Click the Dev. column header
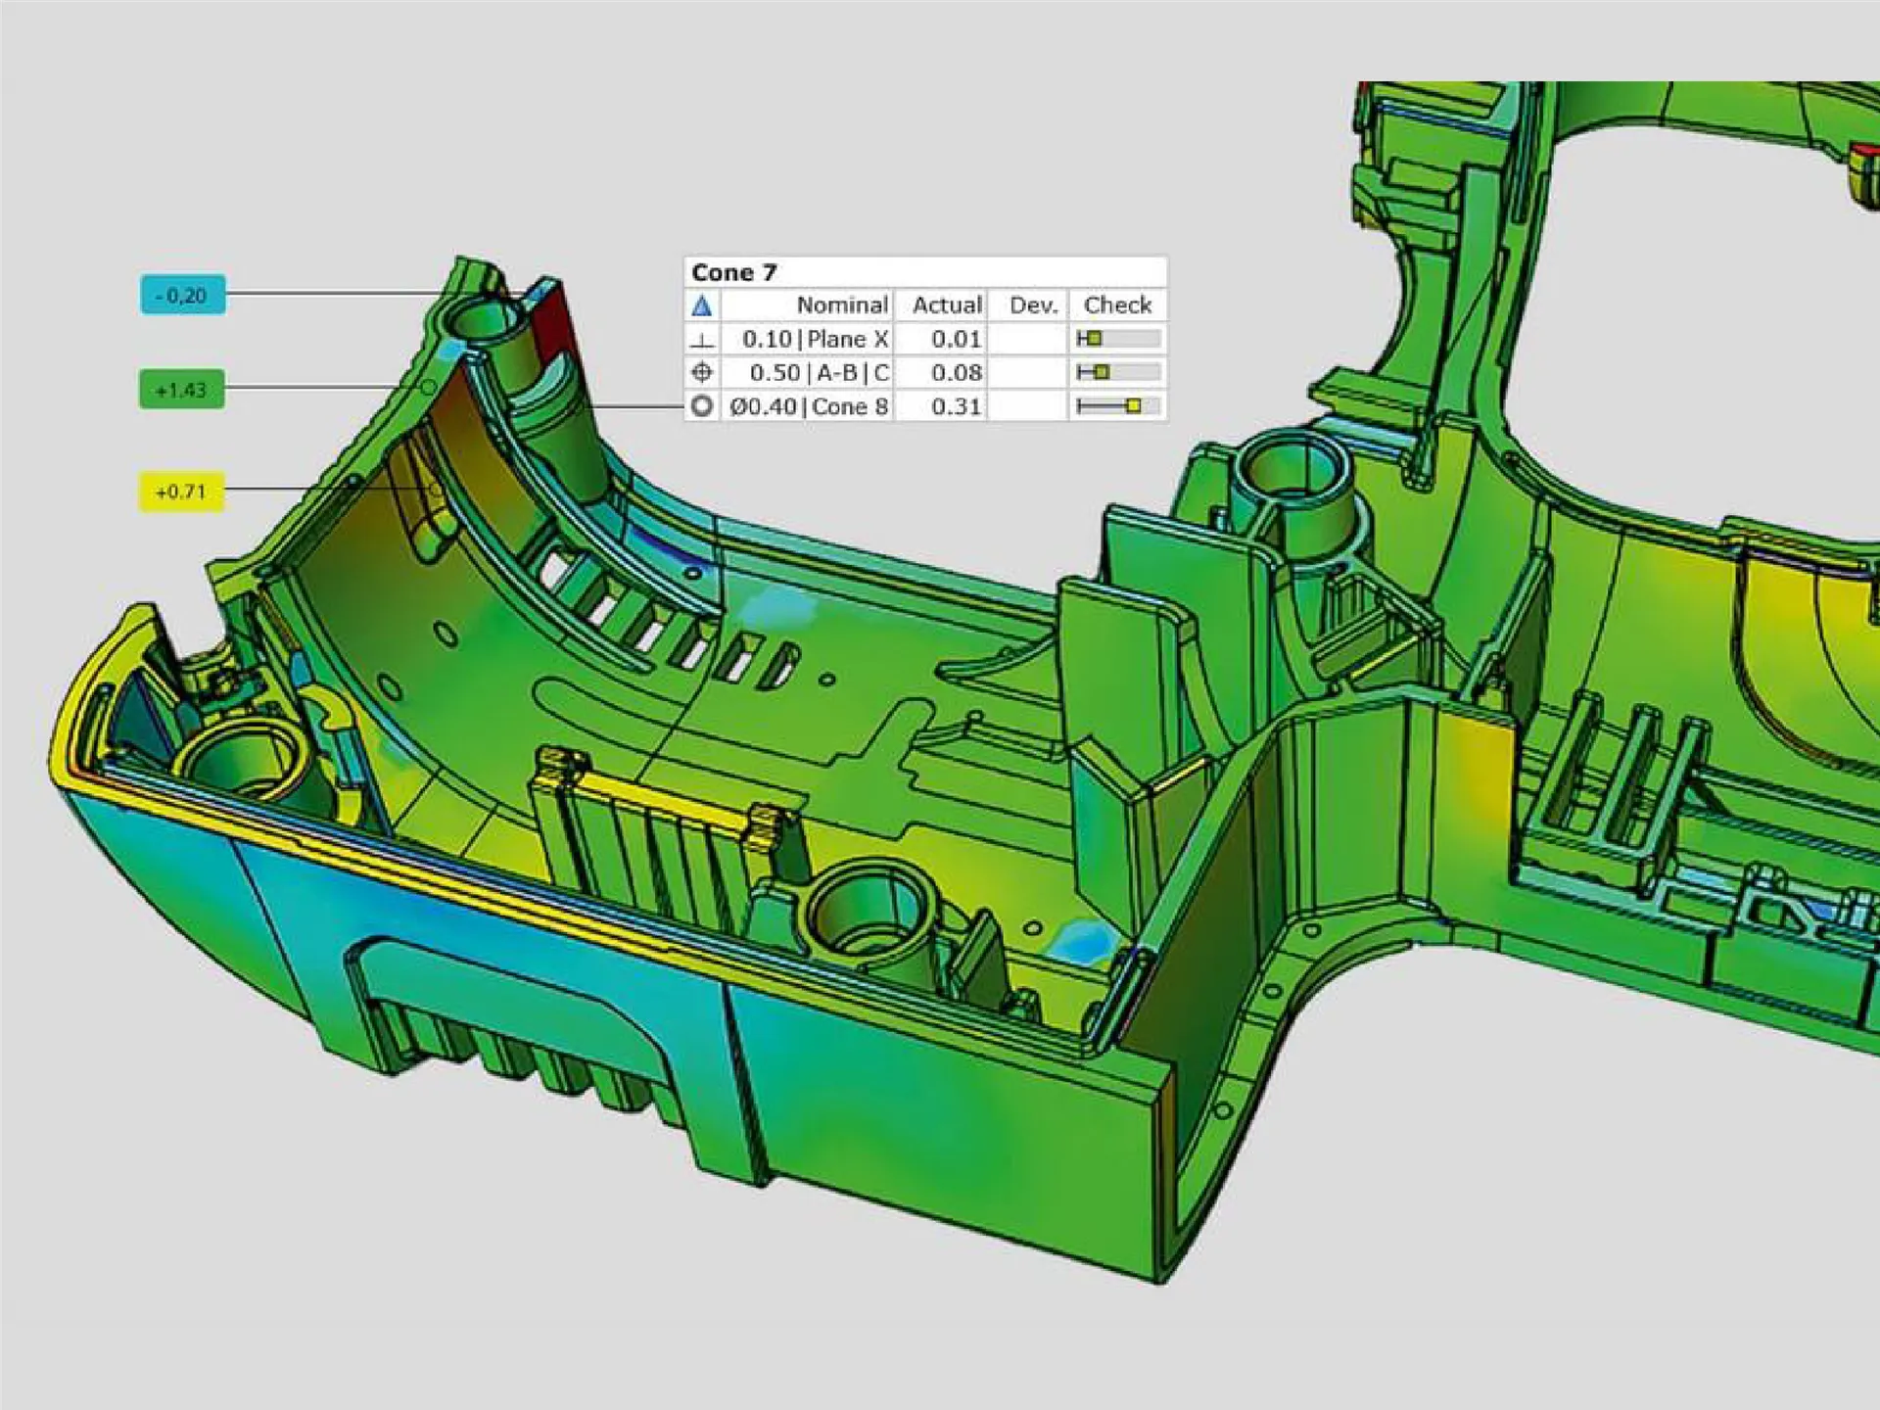This screenshot has height=1410, width=1880. tap(1033, 305)
